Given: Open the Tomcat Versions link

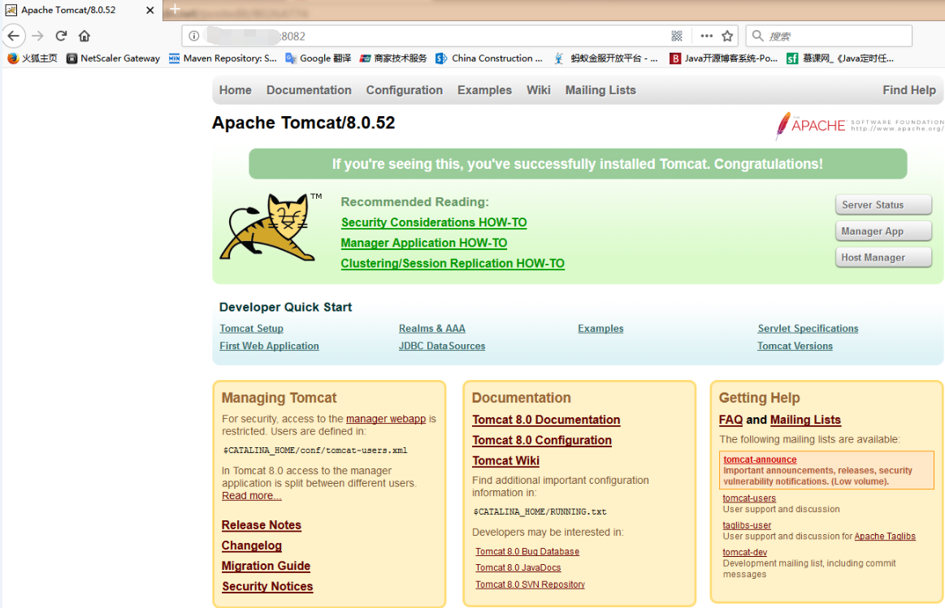Looking at the screenshot, I should (x=795, y=346).
